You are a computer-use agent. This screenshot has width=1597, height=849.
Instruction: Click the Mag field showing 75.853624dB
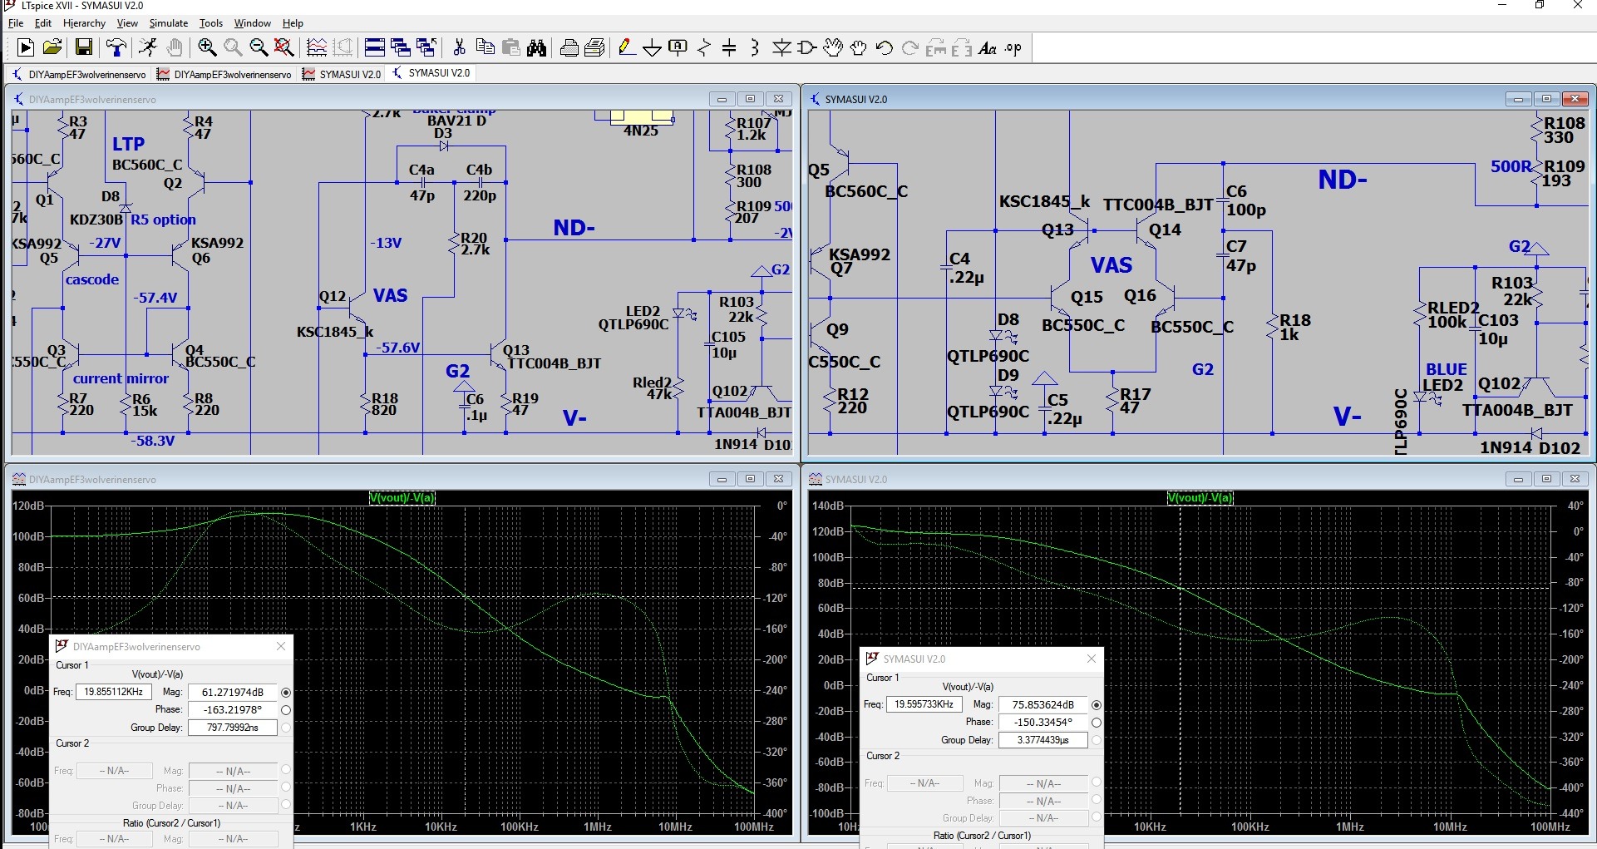(x=1042, y=704)
